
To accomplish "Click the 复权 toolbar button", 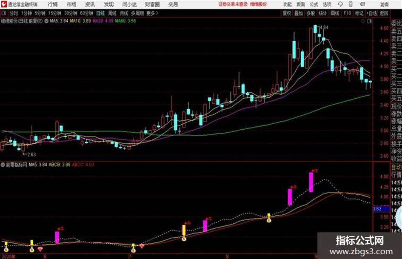I will 287,13.
